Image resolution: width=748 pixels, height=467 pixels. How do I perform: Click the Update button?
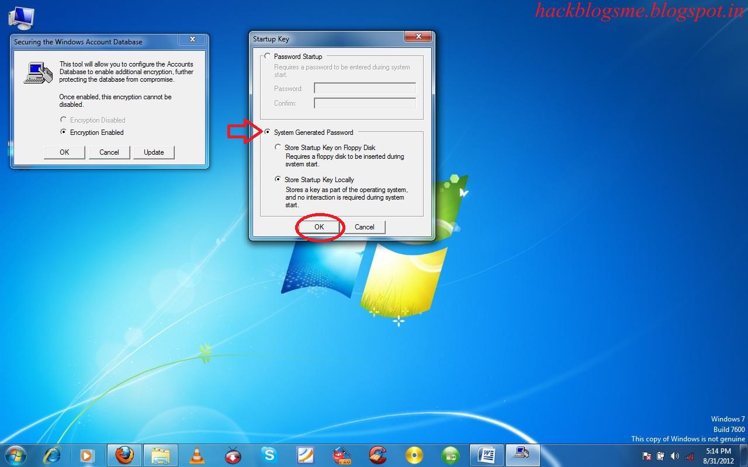154,152
